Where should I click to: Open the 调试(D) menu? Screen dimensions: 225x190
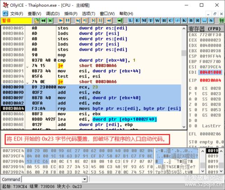pos(53,14)
